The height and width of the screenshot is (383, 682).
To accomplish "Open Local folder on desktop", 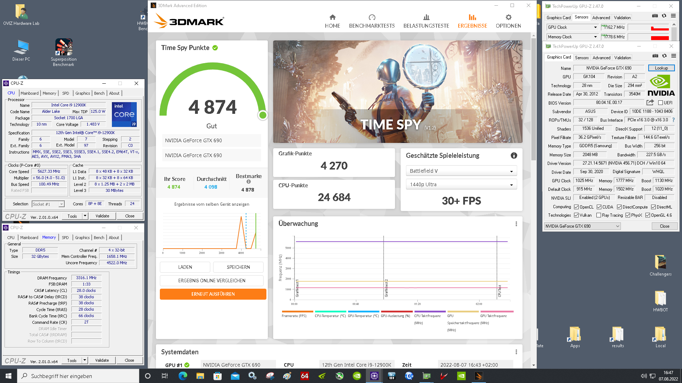I will 660,337.
